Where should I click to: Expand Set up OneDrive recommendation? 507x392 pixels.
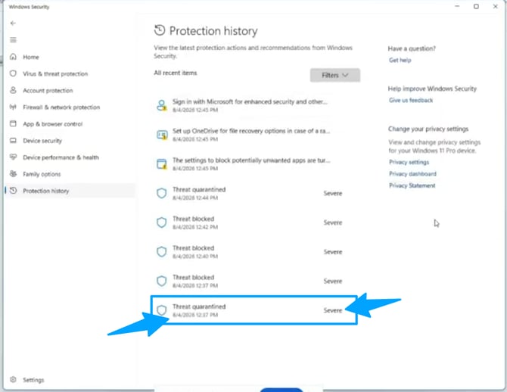point(256,135)
